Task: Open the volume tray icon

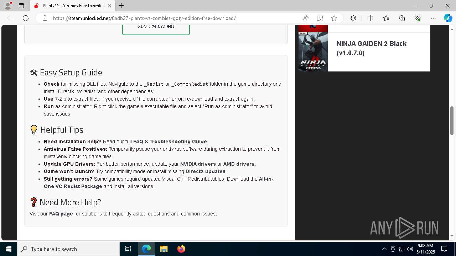Action: pos(410,249)
